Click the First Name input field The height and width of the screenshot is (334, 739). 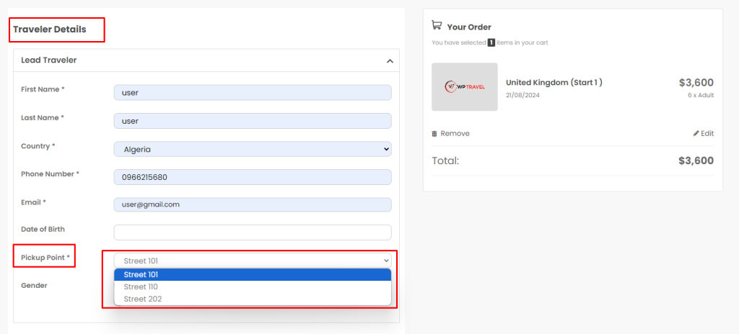(253, 93)
